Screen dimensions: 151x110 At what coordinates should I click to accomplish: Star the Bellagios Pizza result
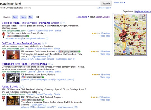coord(61,23)
